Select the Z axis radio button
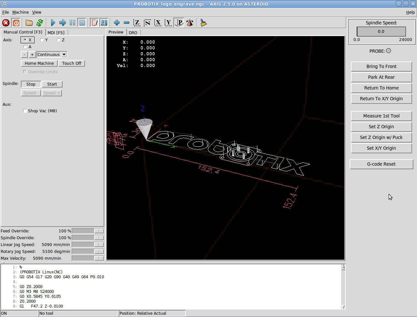 click(x=58, y=40)
